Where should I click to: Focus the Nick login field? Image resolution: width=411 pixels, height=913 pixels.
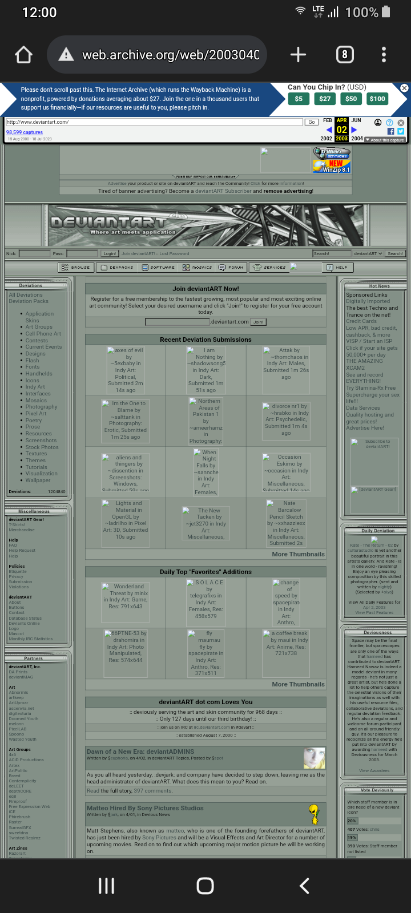coord(34,253)
